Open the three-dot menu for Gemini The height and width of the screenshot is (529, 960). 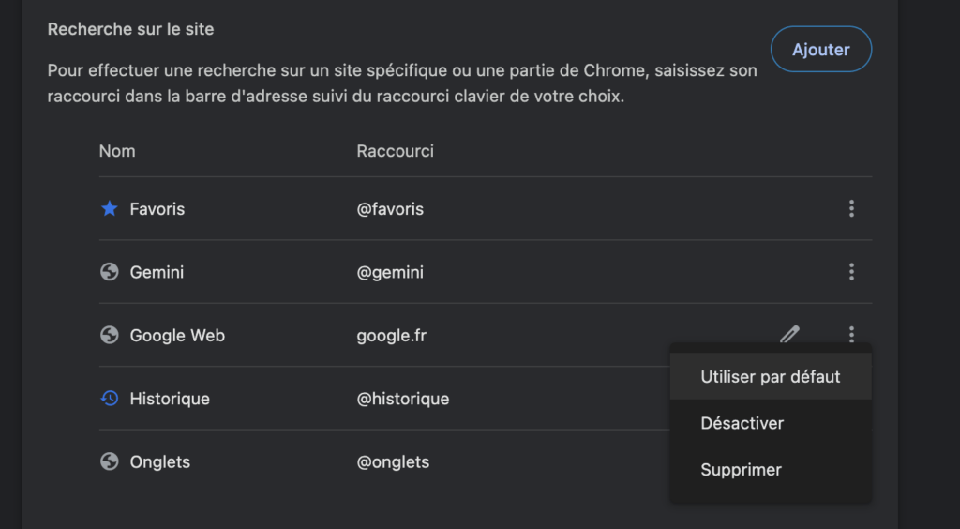[850, 272]
